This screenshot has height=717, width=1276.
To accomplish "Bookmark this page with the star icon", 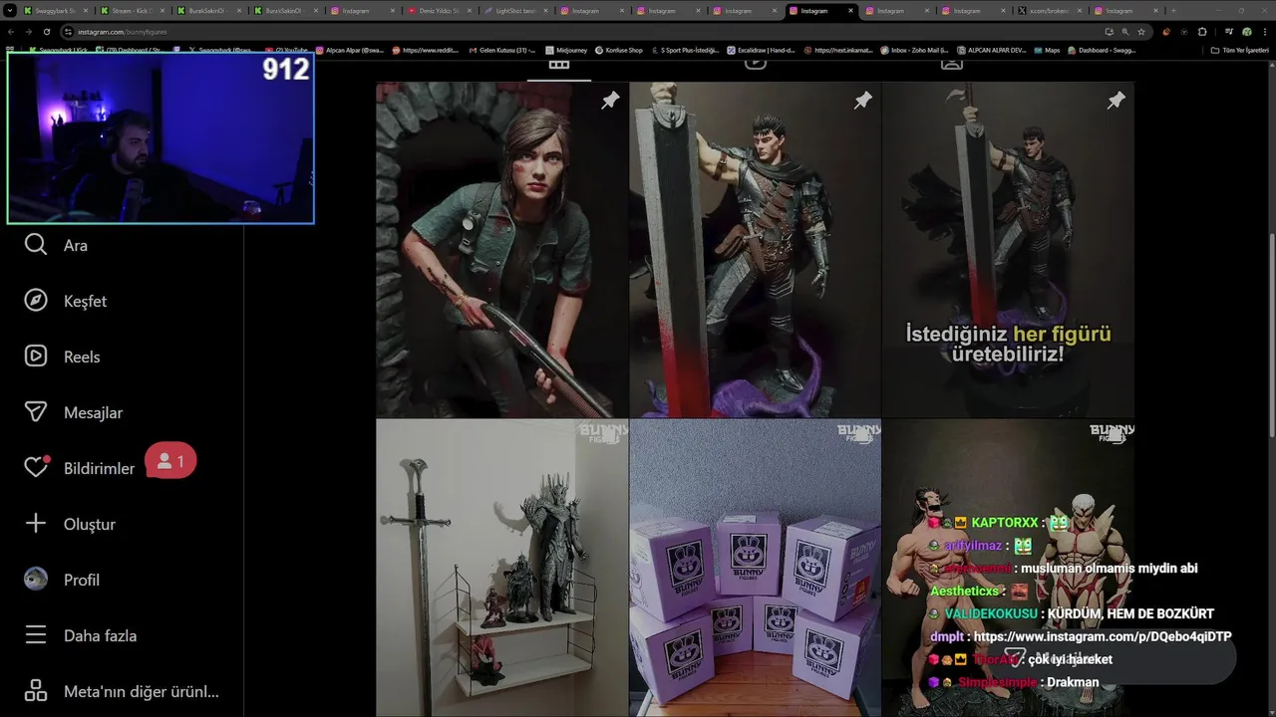I will 1141,32.
